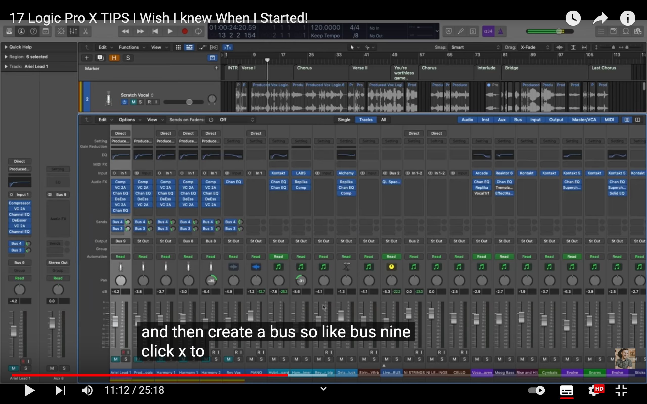Select the Smart Controls knob icon
647x404 pixels.
tap(61, 31)
